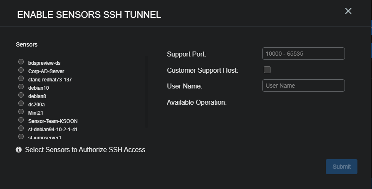This screenshot has height=189, width=372.
Task: Select the bdspreview-ds sensor radio button
Action: click(21, 62)
